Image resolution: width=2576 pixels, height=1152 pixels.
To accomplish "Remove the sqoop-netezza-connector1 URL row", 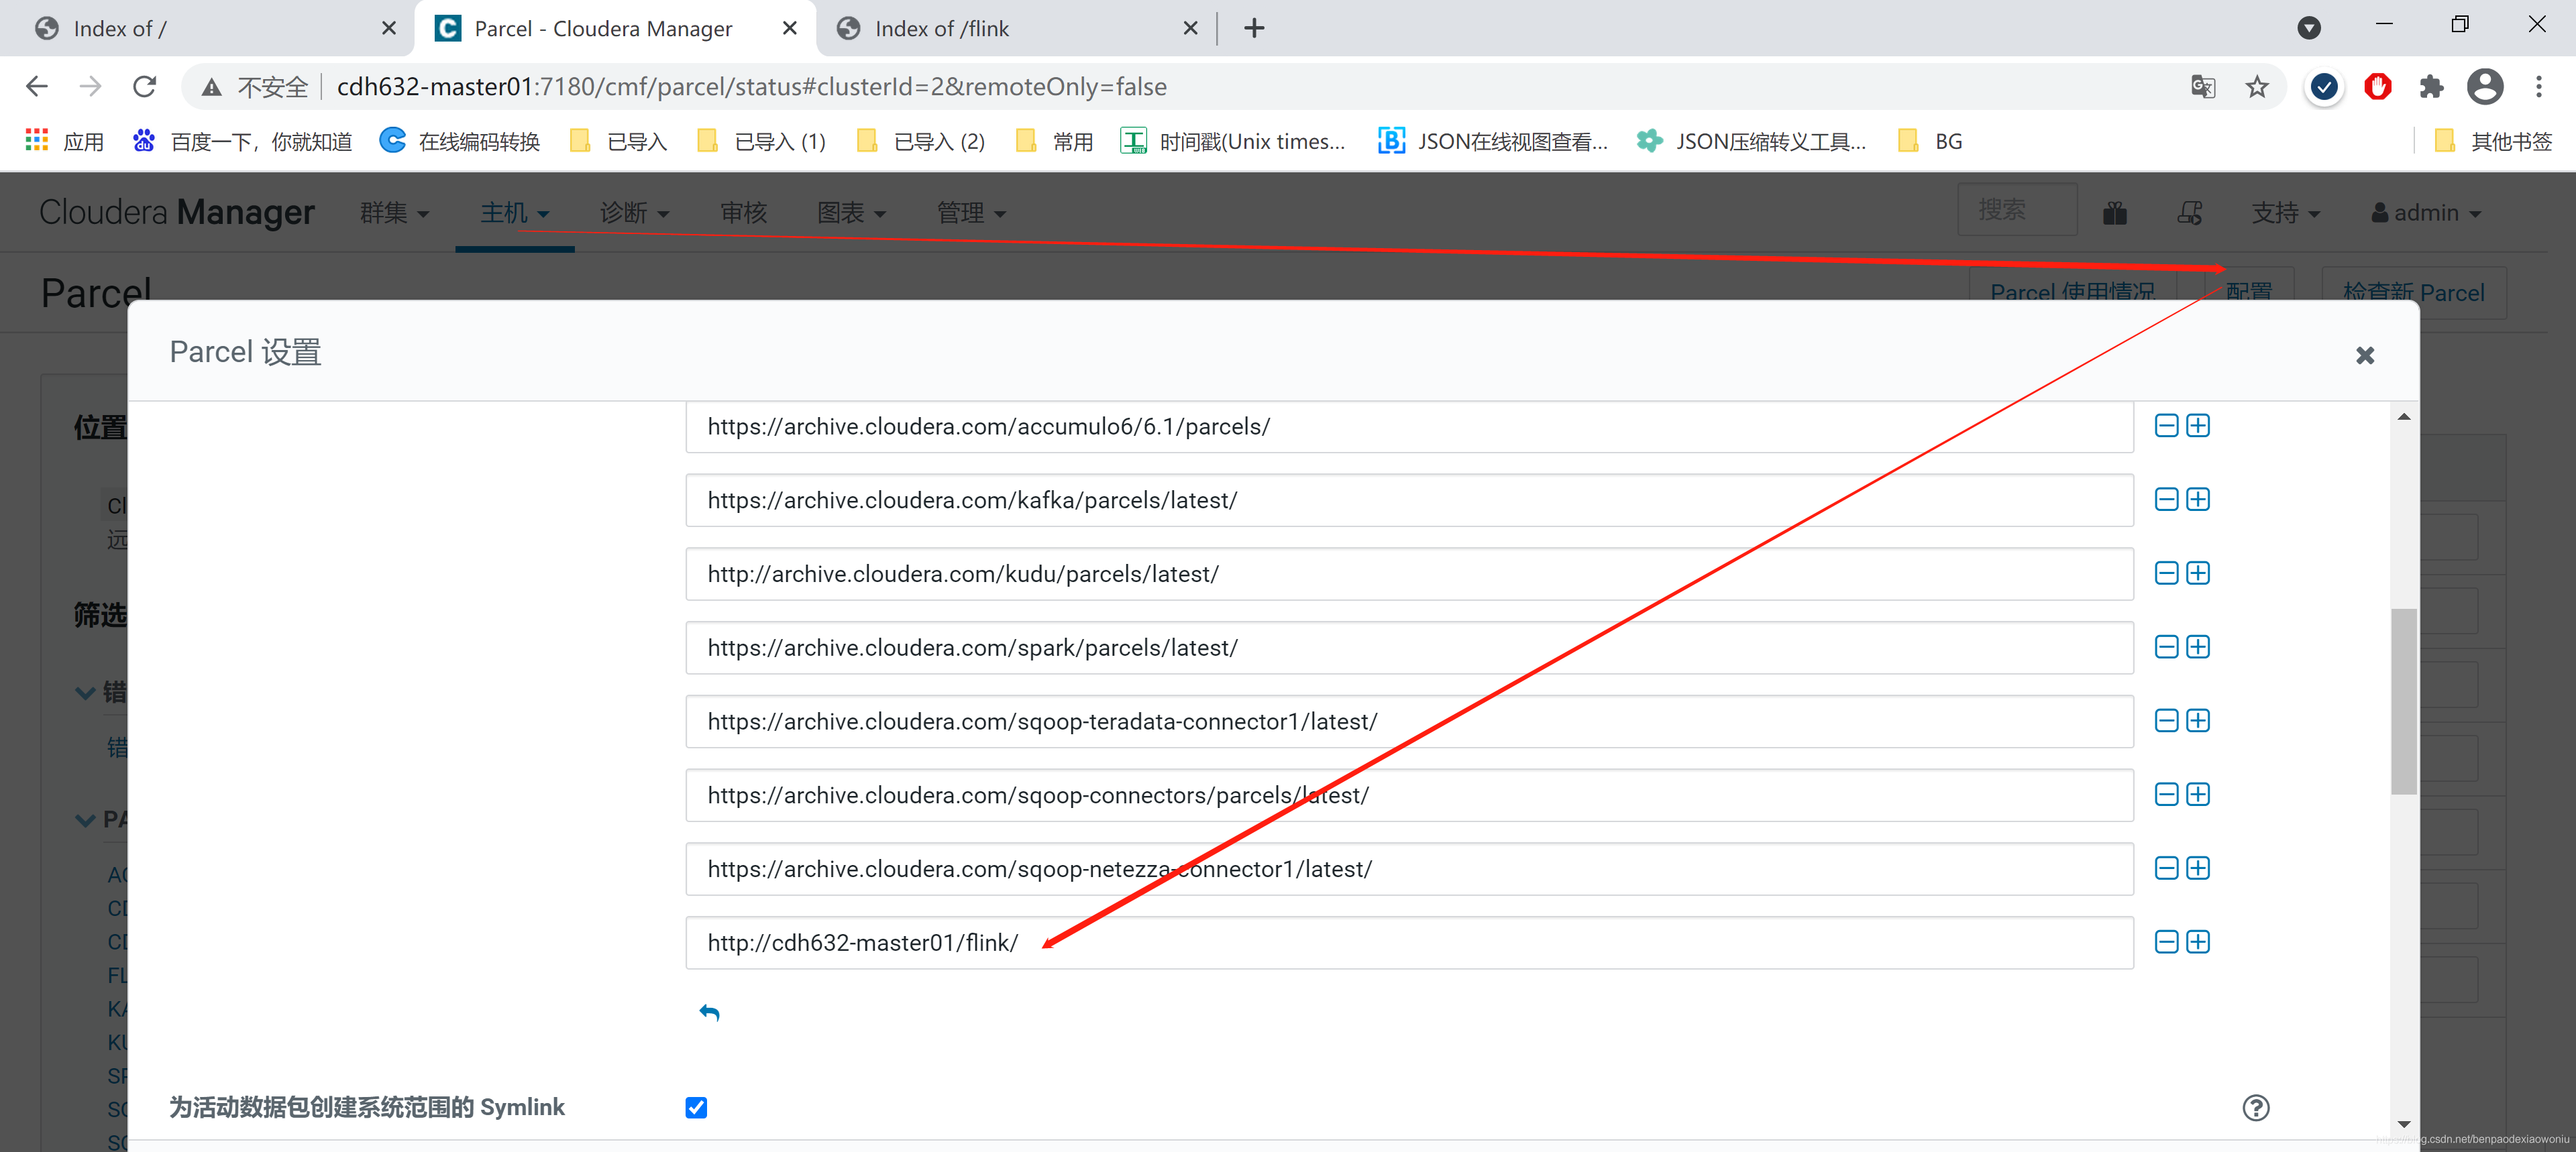I will point(2166,868).
